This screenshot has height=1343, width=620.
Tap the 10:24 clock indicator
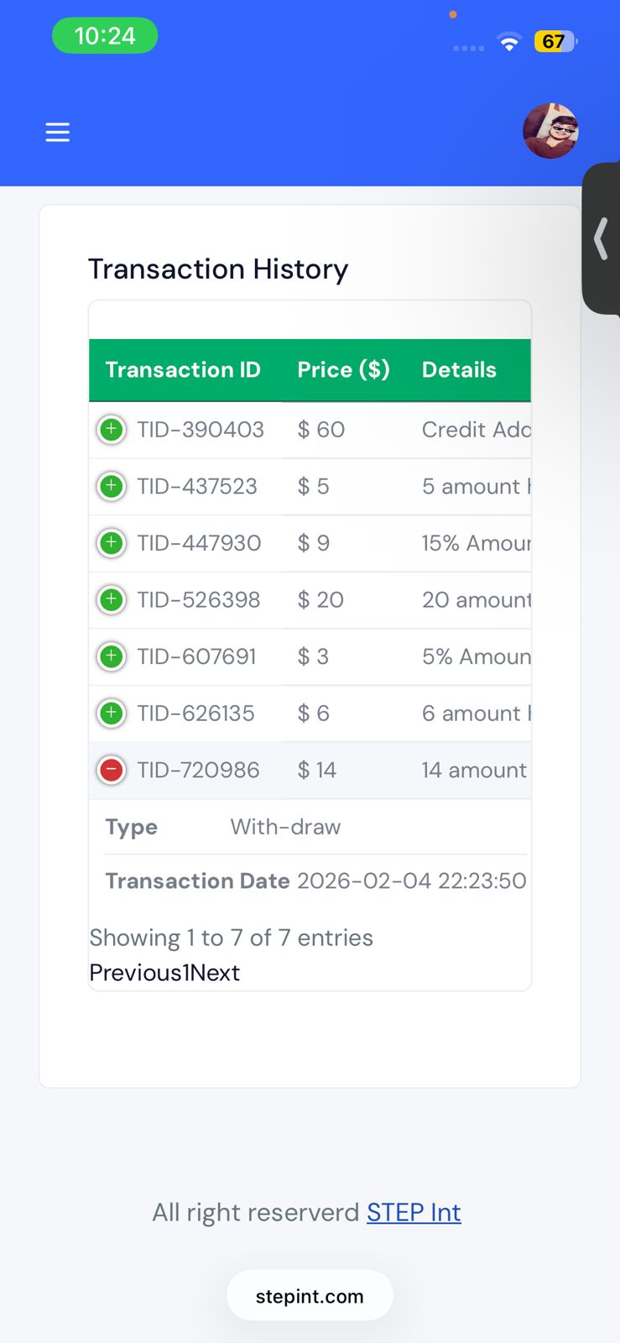click(105, 36)
